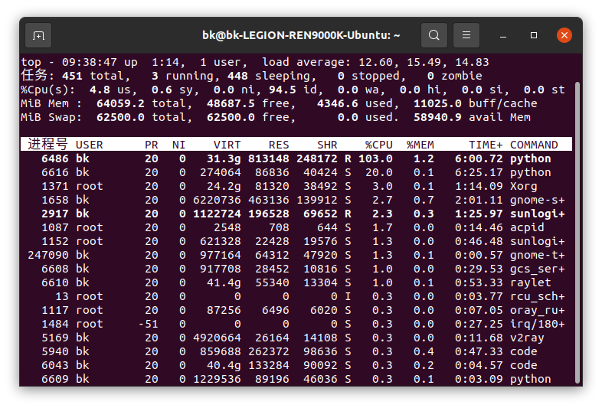Close the terminal window
Image resolution: width=602 pixels, height=408 pixels.
(x=564, y=35)
